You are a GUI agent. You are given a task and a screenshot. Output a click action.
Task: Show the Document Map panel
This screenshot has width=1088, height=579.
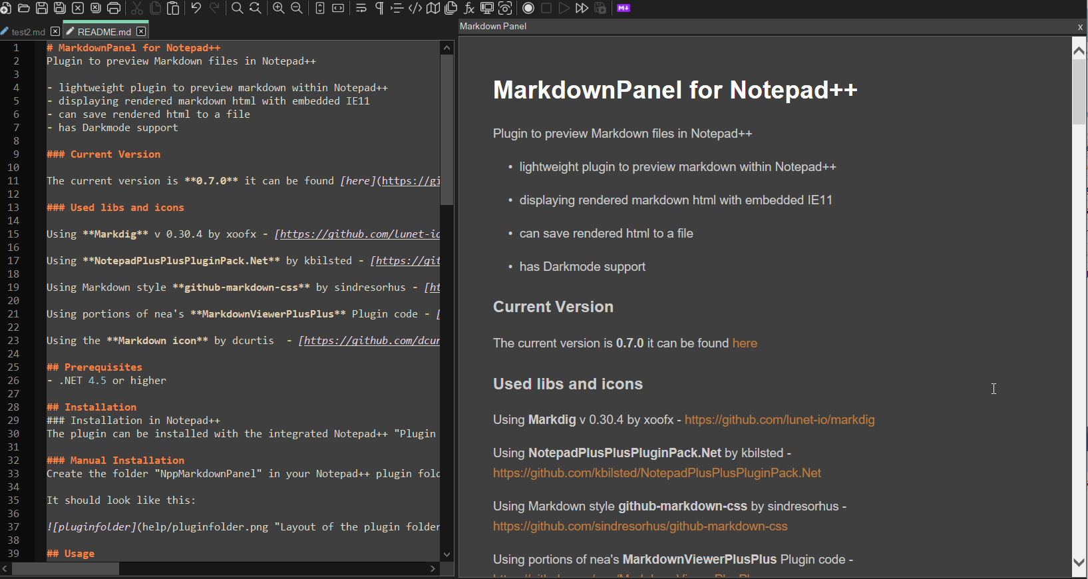433,8
